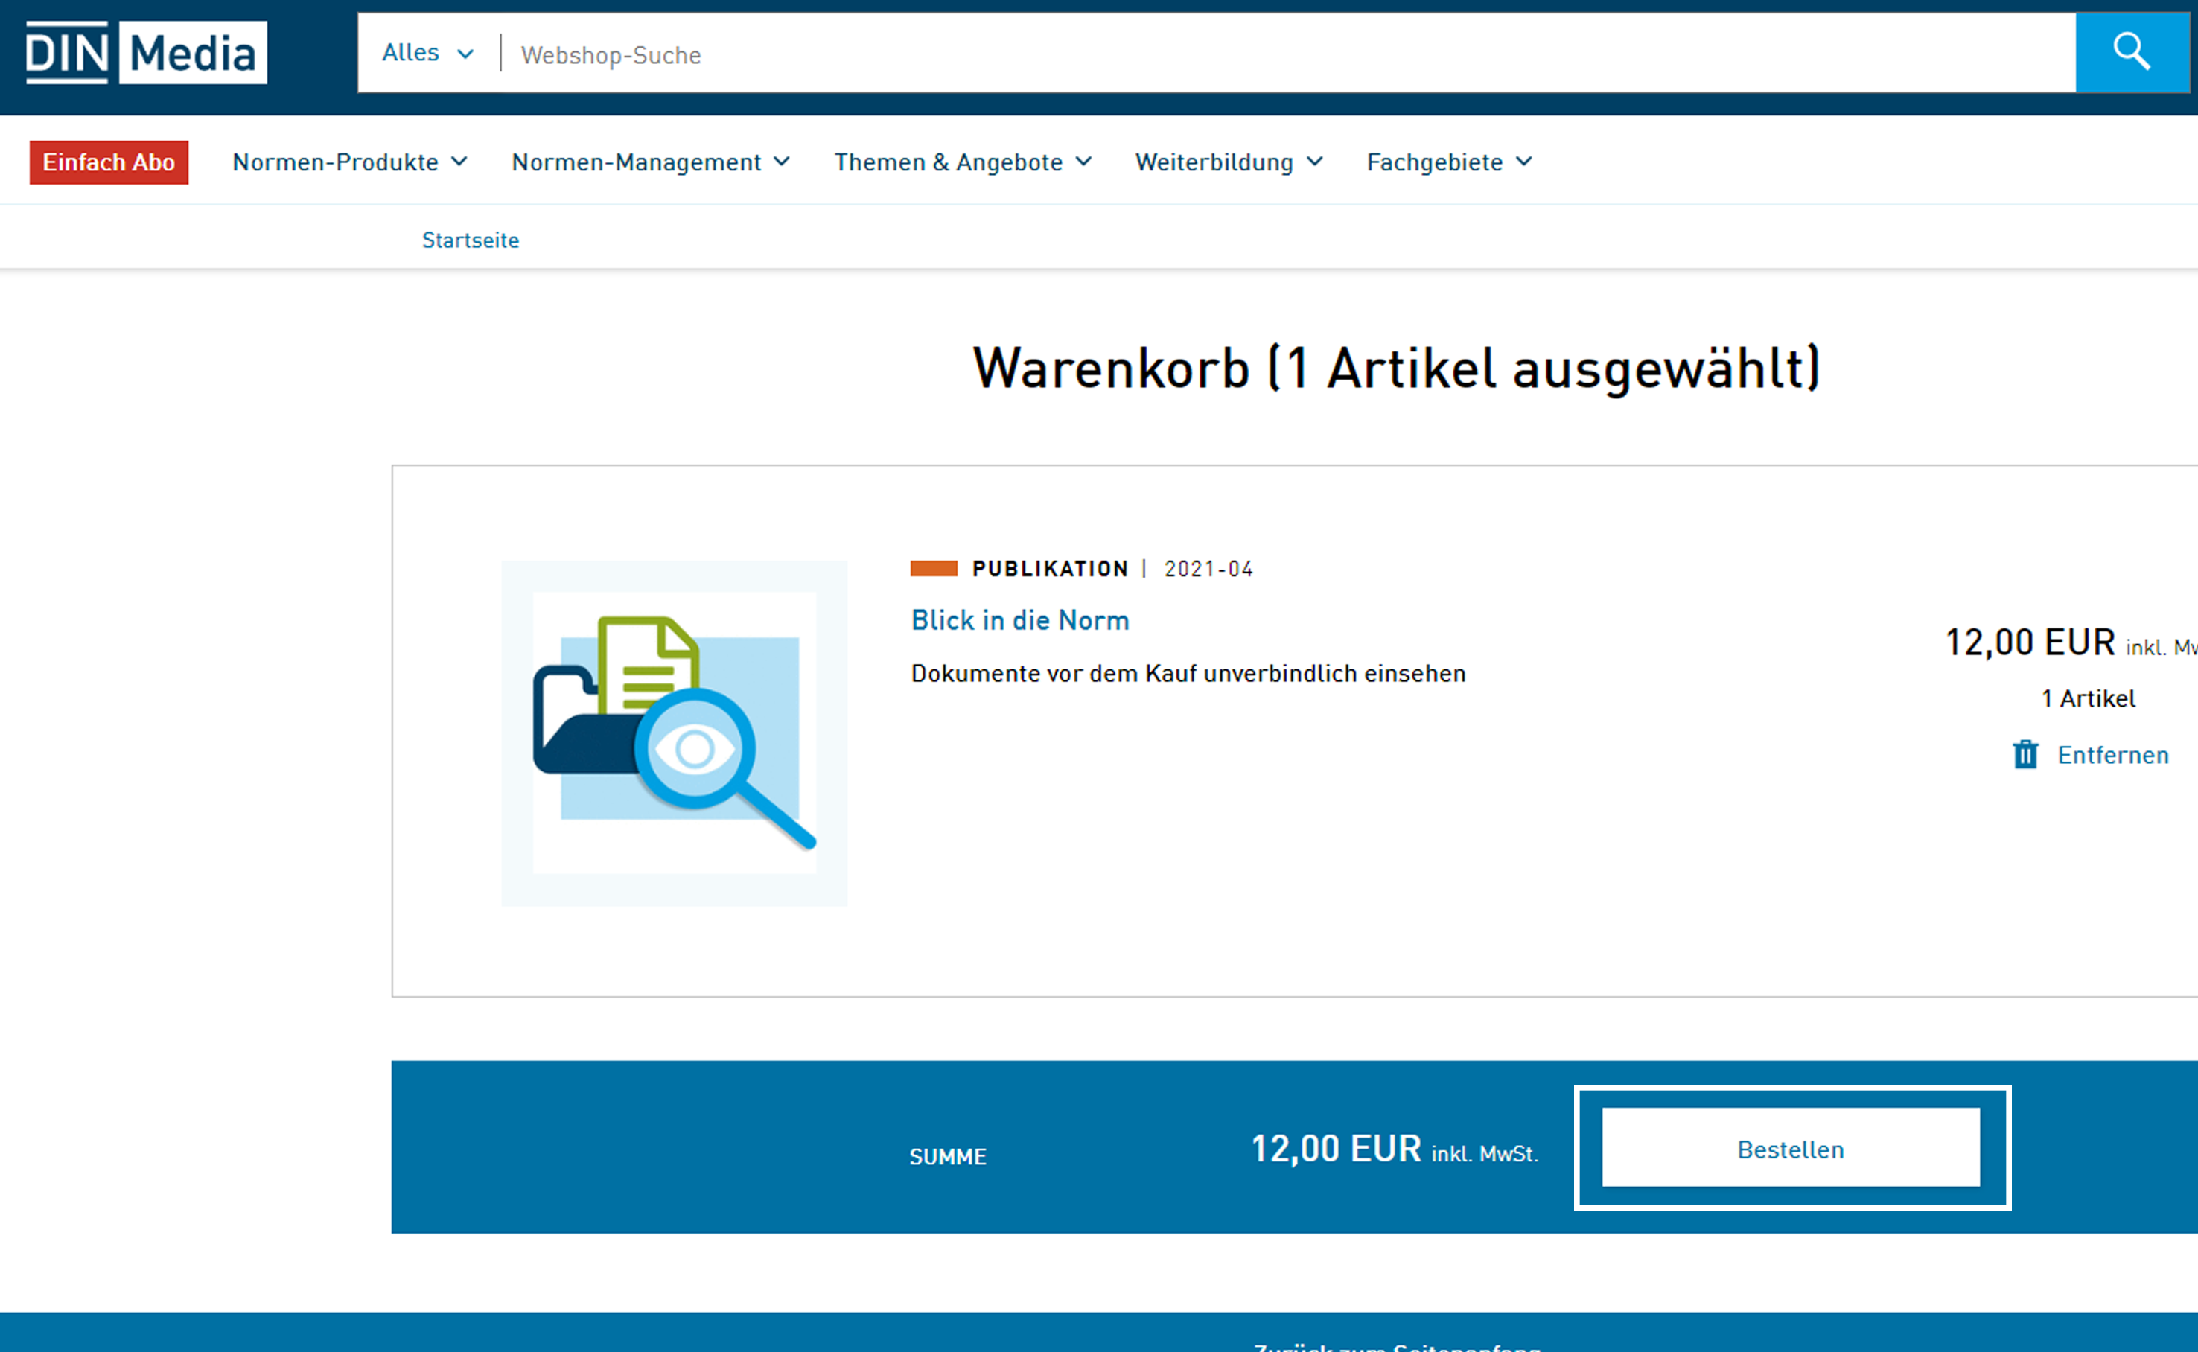Screen dimensions: 2198x1352
Task: Click the date 2021-04
Action: (x=1208, y=569)
